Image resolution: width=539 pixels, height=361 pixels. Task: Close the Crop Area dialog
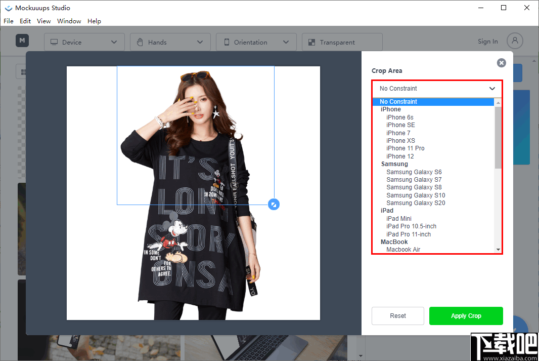tap(501, 63)
